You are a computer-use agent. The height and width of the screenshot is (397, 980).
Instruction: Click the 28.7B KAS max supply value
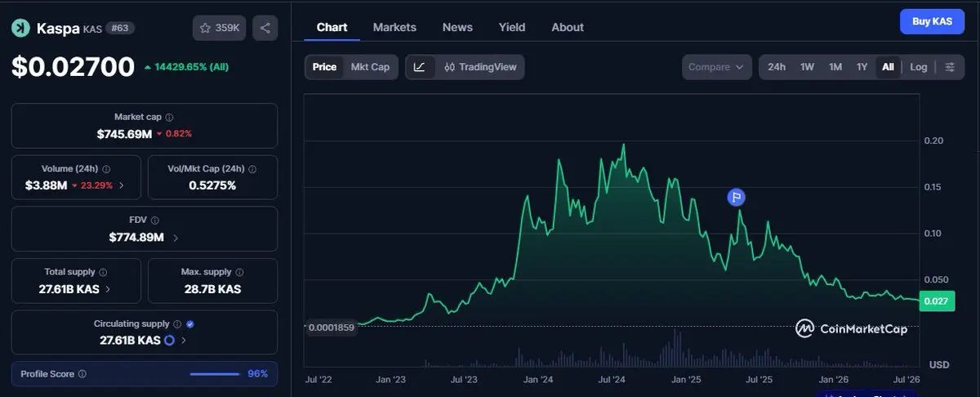point(212,289)
